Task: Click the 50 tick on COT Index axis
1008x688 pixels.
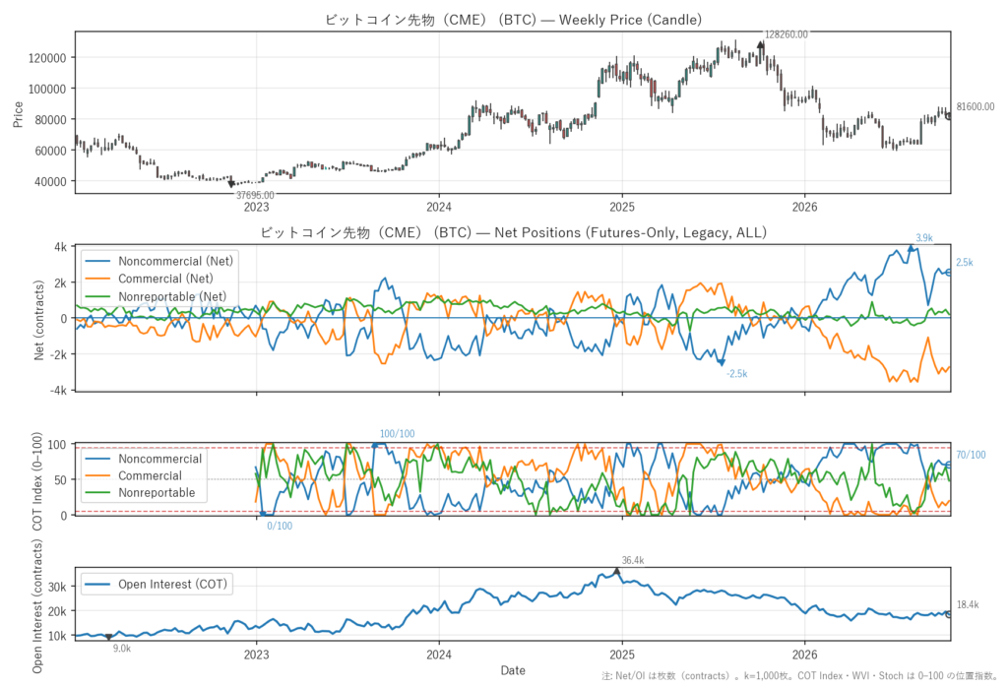Action: (60, 480)
